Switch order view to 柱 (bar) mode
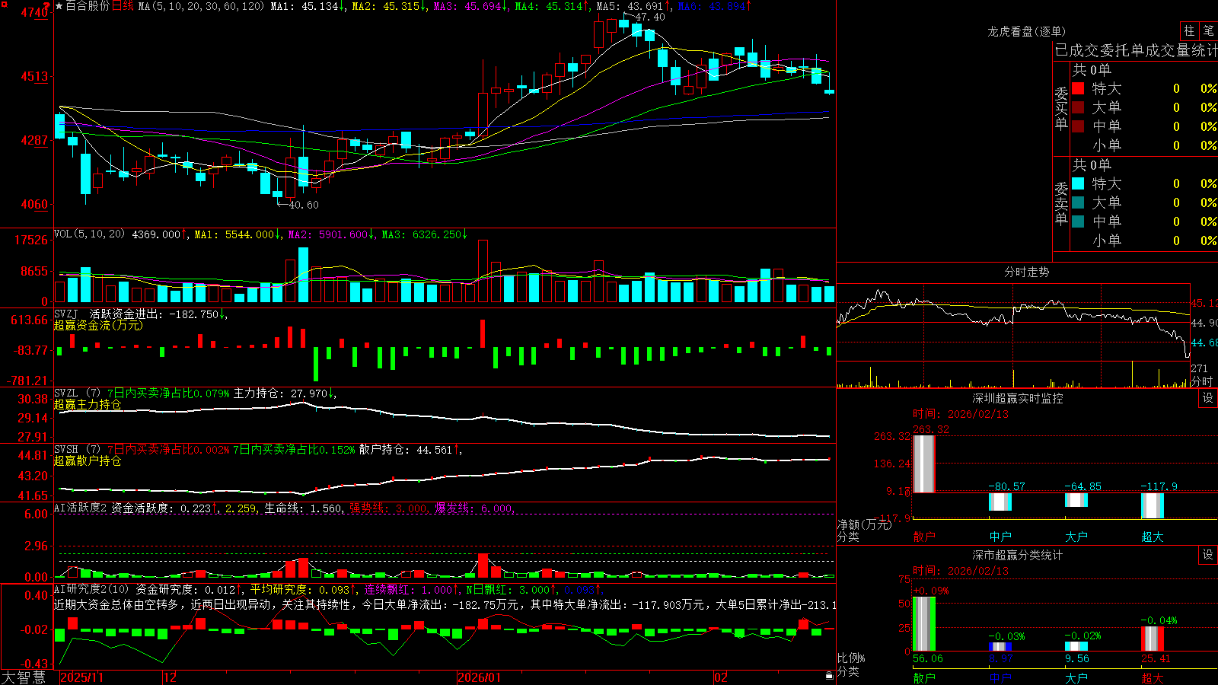Viewport: 1218px width, 685px height. coord(1189,31)
